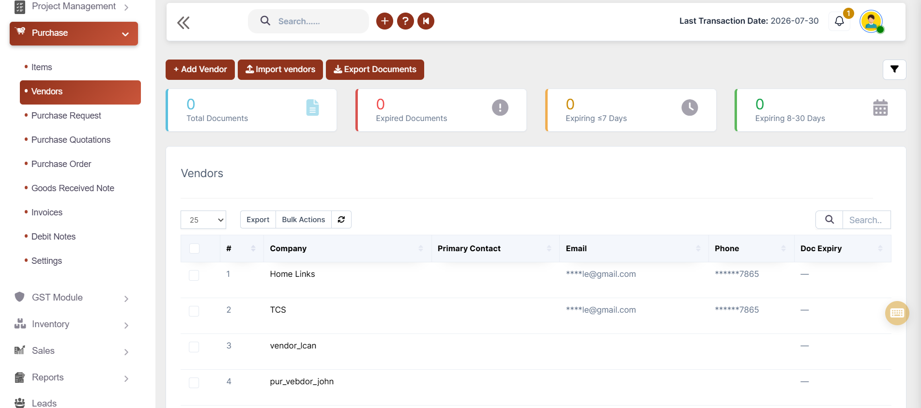Expand the Sales menu
The width and height of the screenshot is (921, 408).
(73, 351)
